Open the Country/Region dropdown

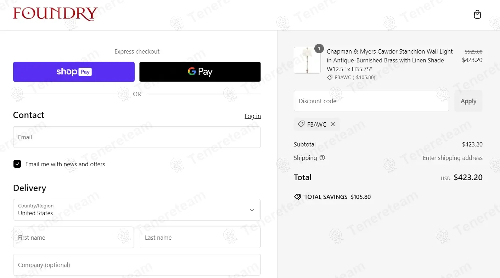[x=137, y=210]
